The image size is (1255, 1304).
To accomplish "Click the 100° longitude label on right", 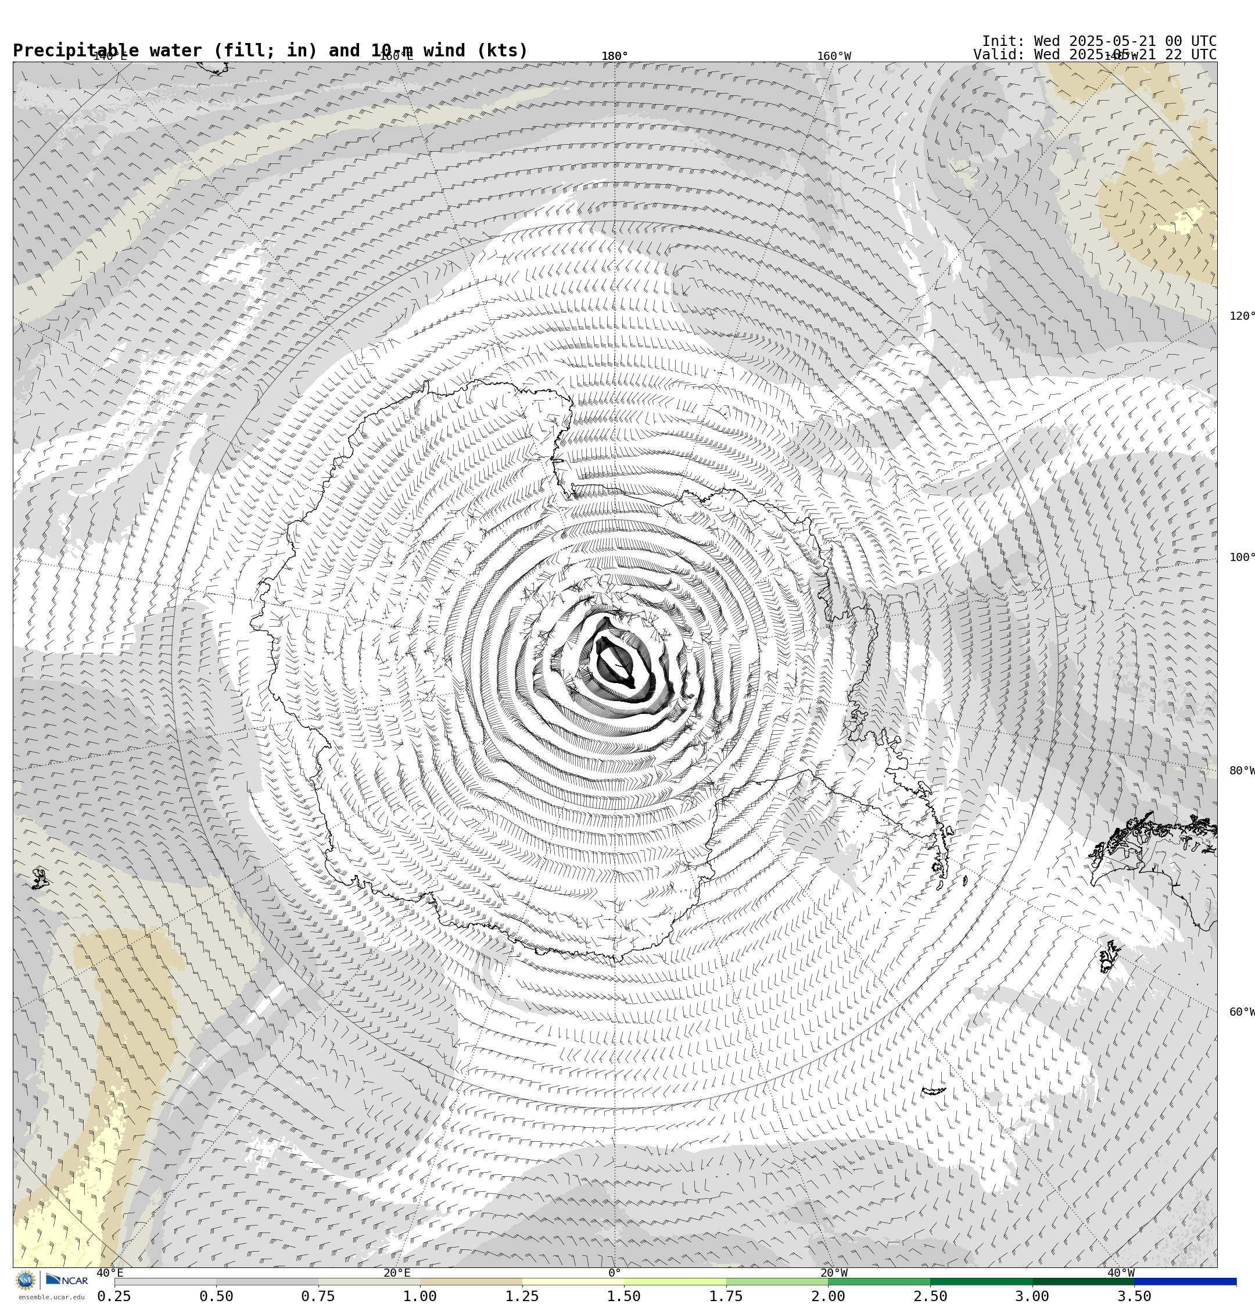I will click(1242, 558).
